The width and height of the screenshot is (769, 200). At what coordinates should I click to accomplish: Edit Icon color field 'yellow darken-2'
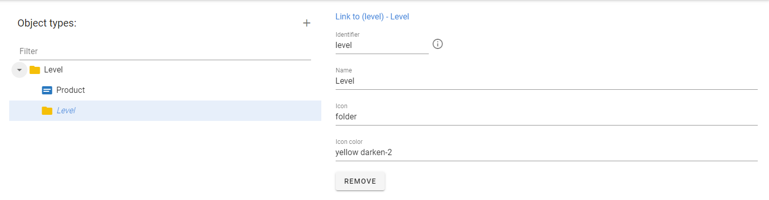[x=546, y=152]
